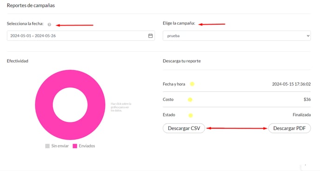320x171 pixels.
Task: Toggle the Sin enviar legend item
Action: 57,146
